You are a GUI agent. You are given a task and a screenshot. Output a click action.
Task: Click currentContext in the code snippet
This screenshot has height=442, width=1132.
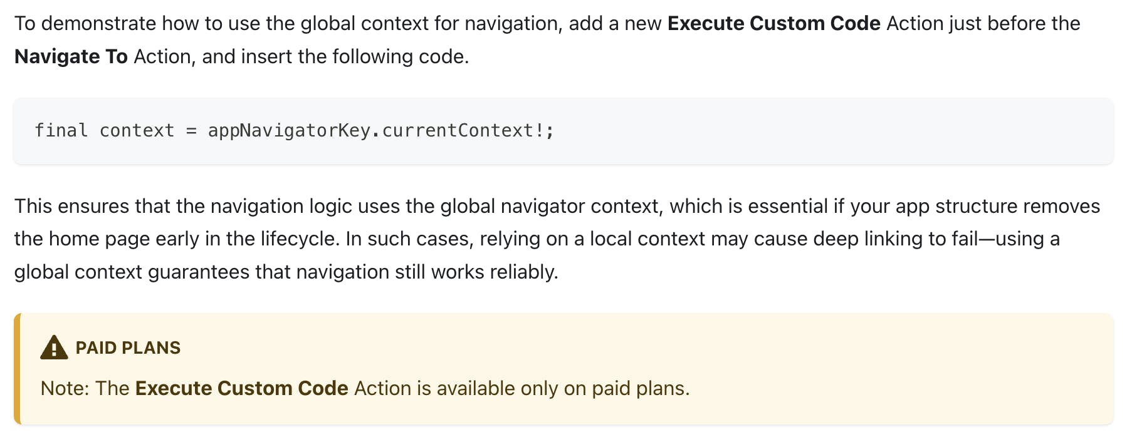click(x=458, y=130)
